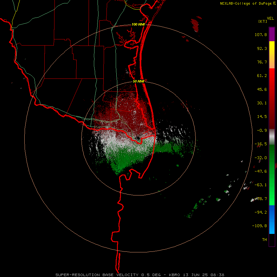Click the 92.3 velocity scale value
The image size is (277, 277).
click(x=262, y=48)
